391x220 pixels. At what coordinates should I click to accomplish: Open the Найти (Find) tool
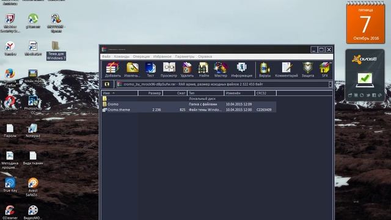(x=203, y=70)
